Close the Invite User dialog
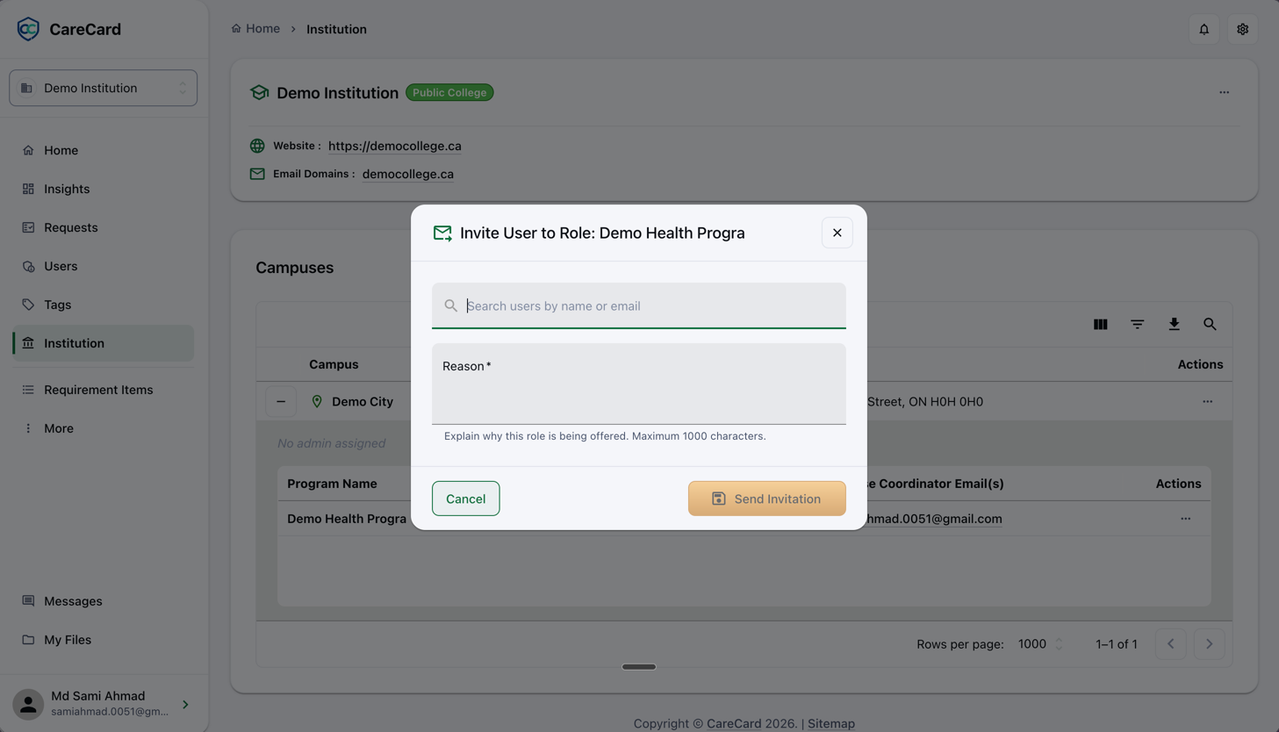Viewport: 1279px width, 732px height. 837,233
